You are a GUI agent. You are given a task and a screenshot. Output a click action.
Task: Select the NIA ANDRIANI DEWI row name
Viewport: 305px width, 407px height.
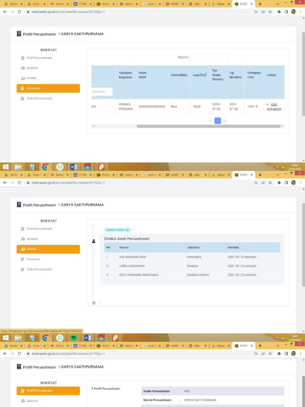click(x=133, y=257)
